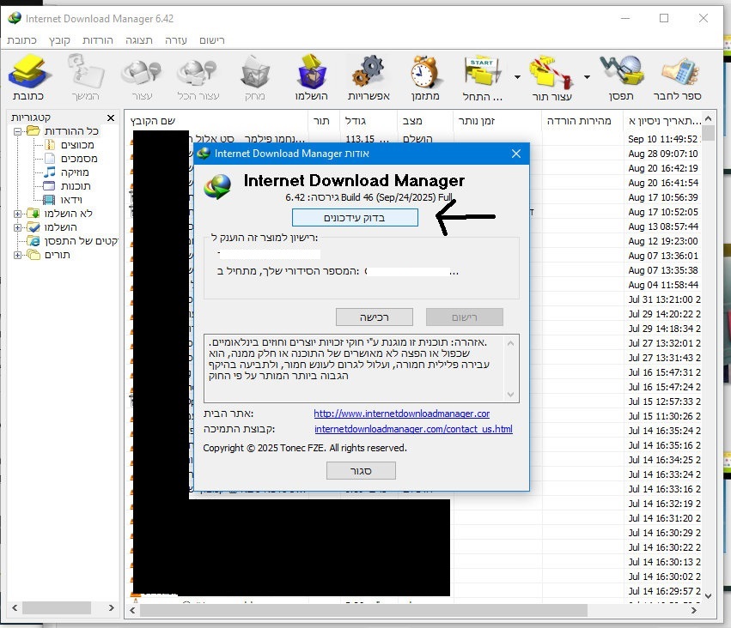This screenshot has width=731, height=628.
Task: Click the Unfinished folder icon in tree
Action: (34, 214)
